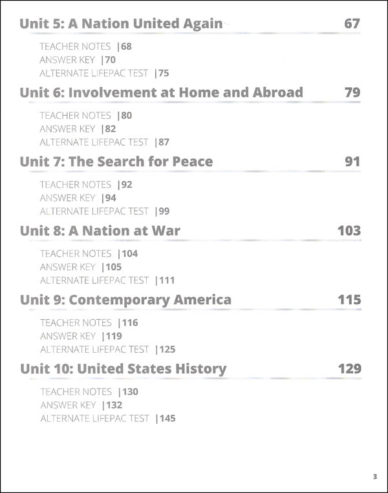Screen dimensions: 388x493
Task: Select page number 129 beside Unit 10
Action: 350,369
